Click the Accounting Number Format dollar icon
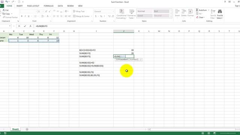The height and width of the screenshot is (135, 240). tap(96, 16)
